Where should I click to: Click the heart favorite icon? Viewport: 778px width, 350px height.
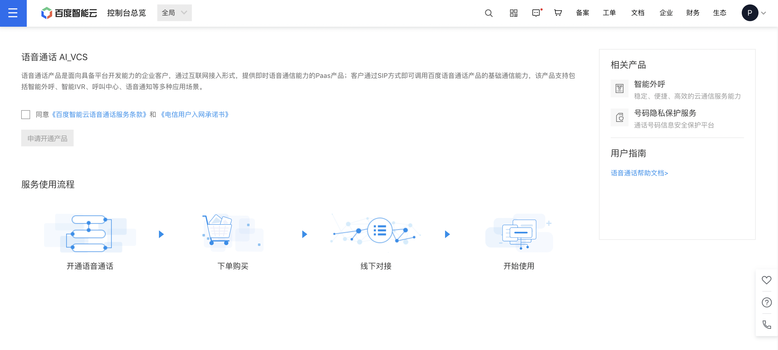tap(766, 280)
